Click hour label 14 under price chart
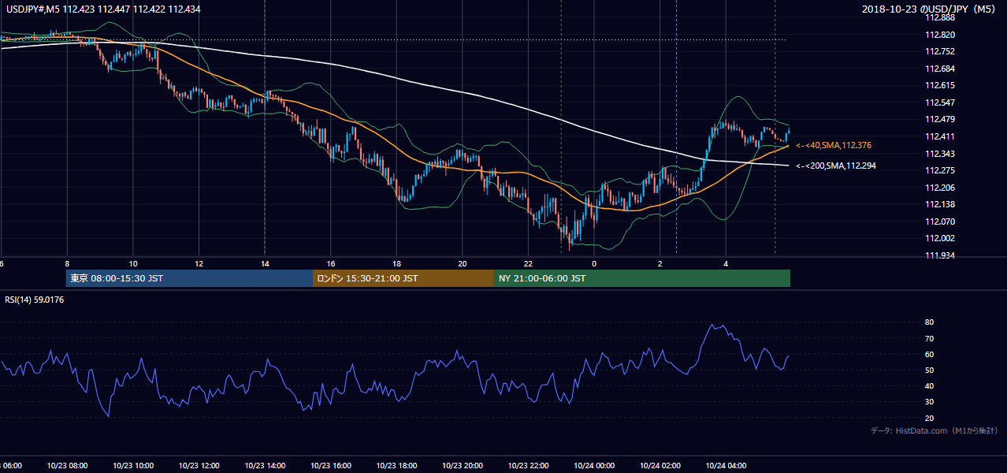 point(265,263)
